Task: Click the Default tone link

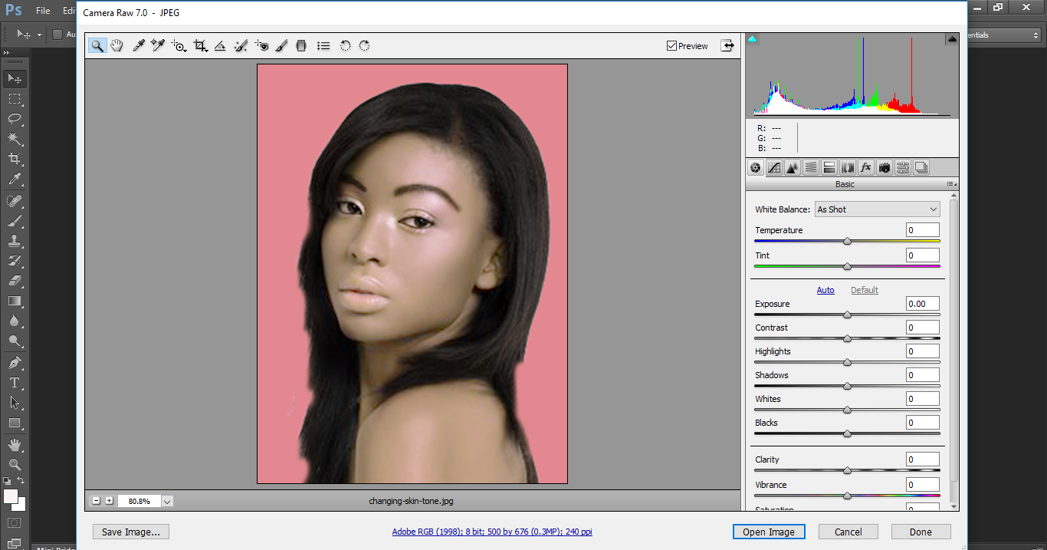Action: coord(865,290)
